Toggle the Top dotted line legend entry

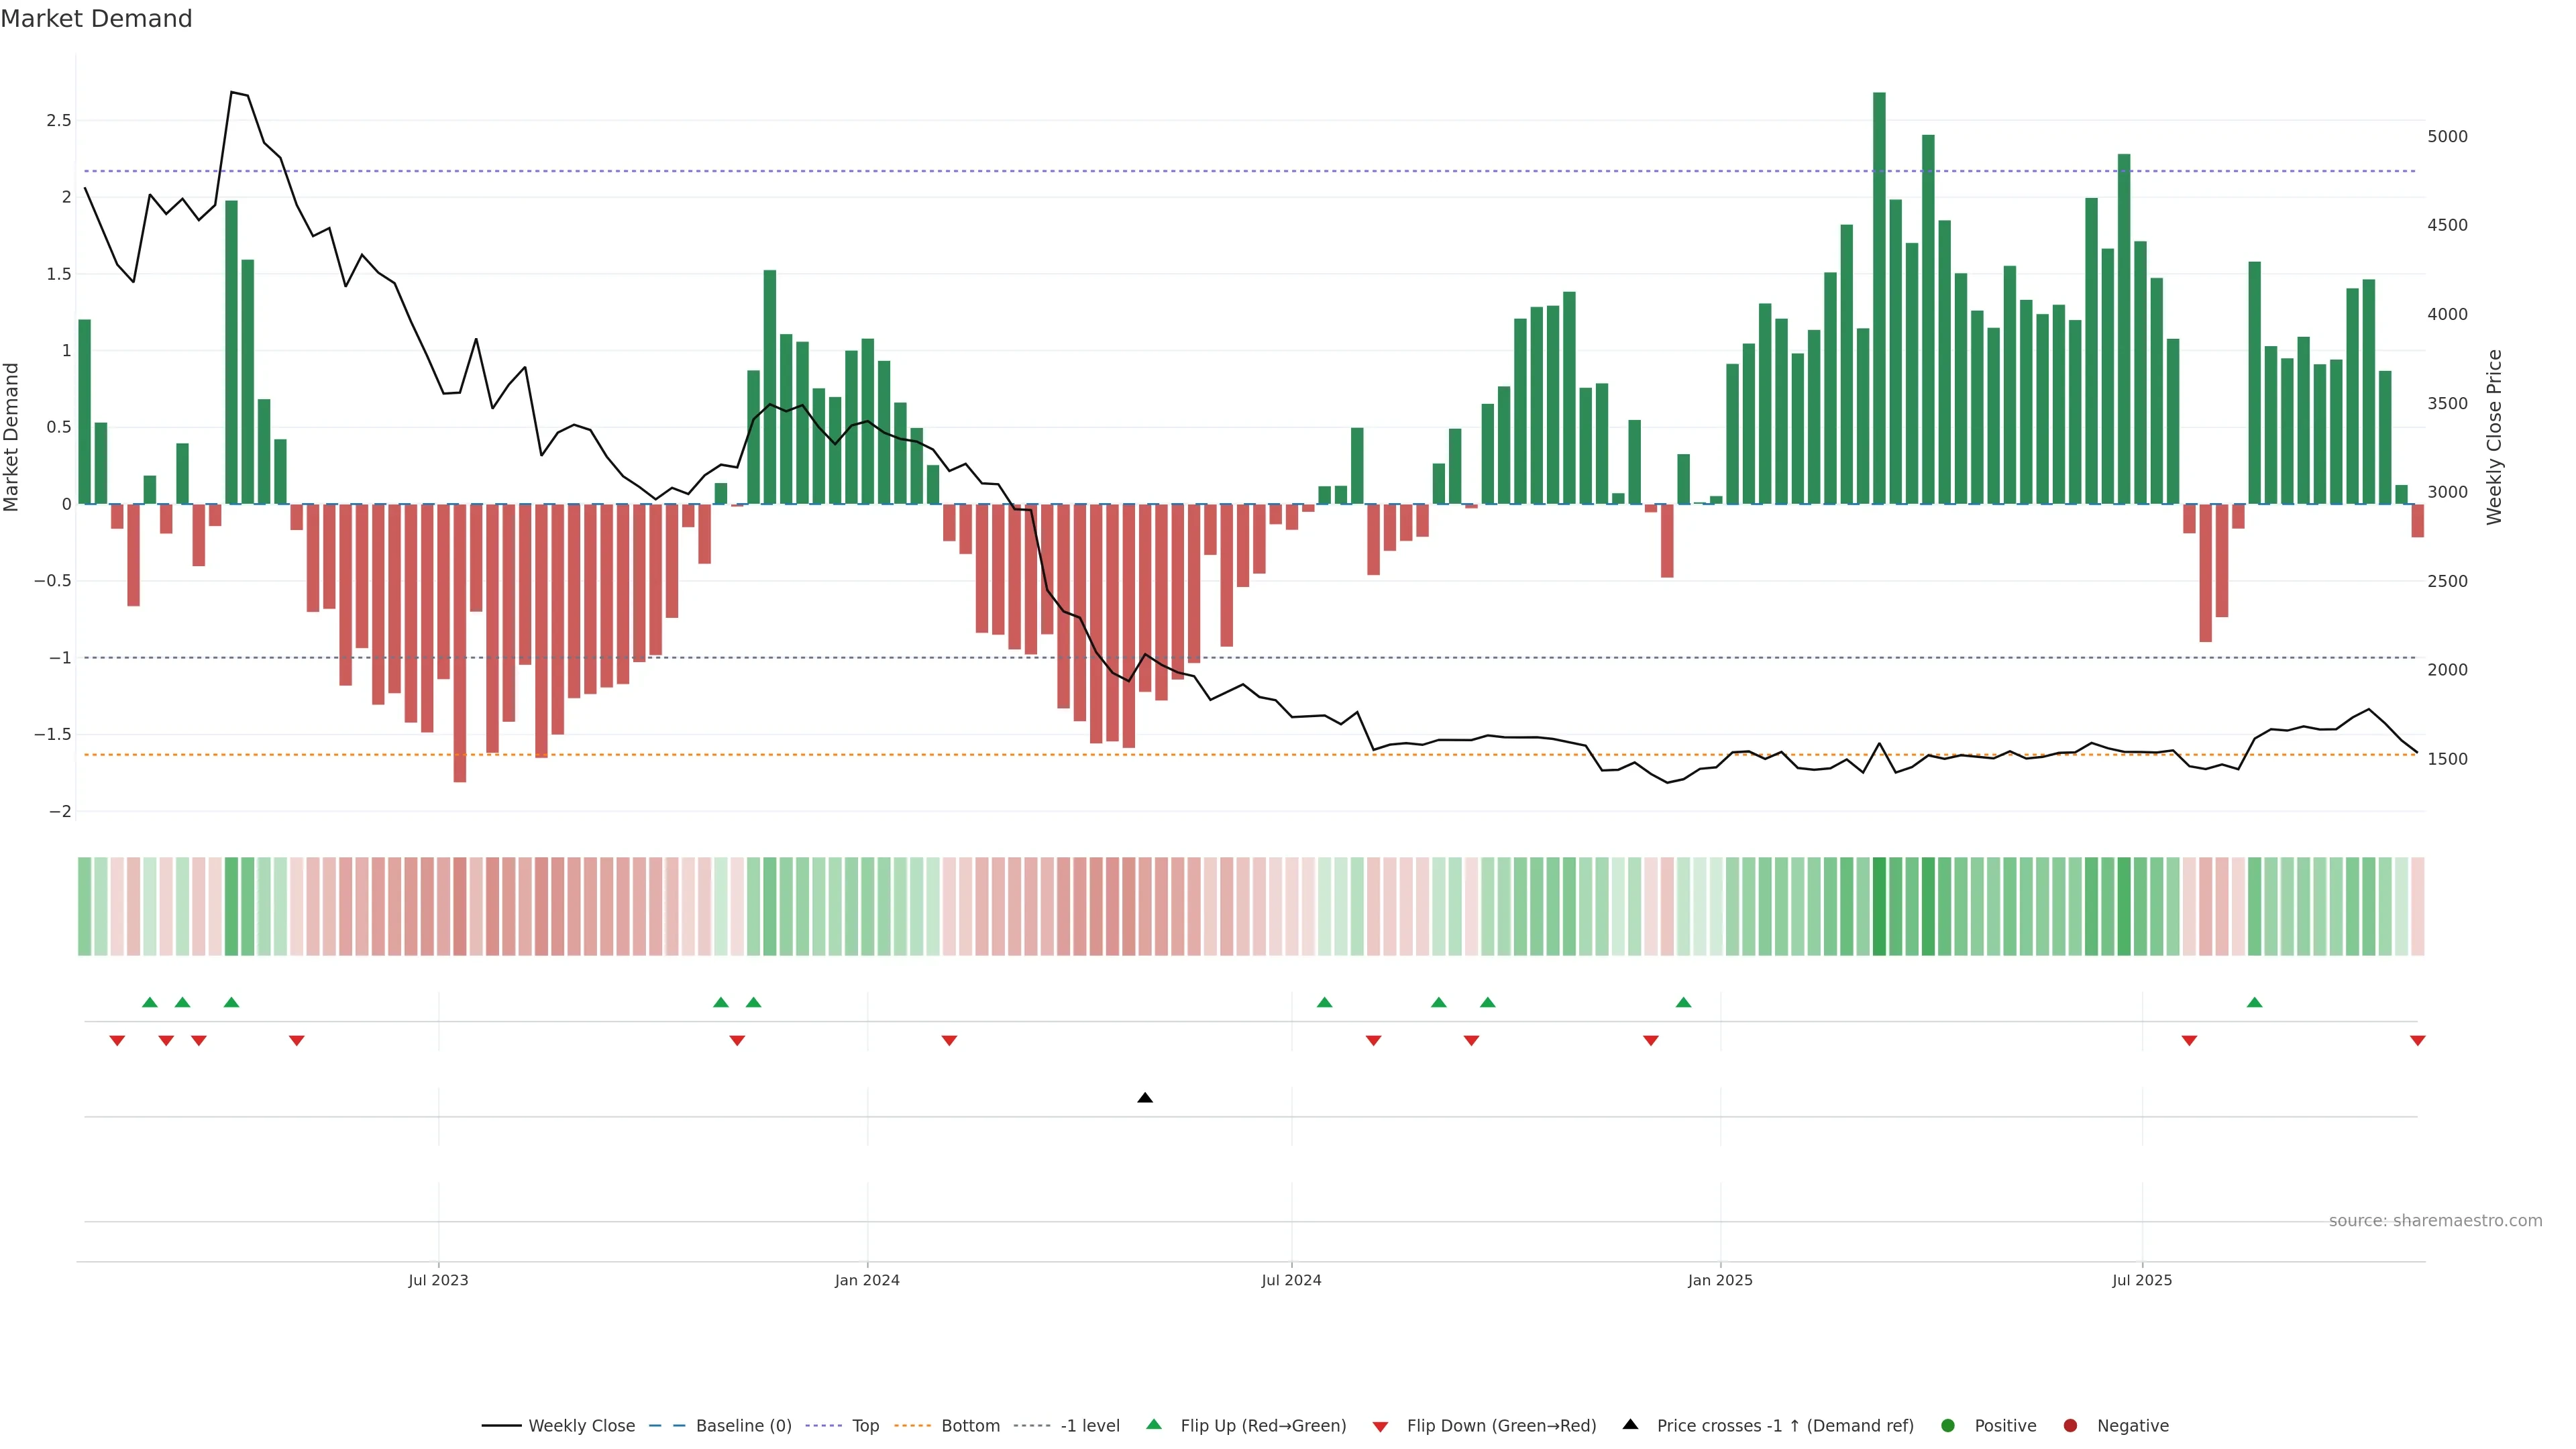click(865, 1426)
